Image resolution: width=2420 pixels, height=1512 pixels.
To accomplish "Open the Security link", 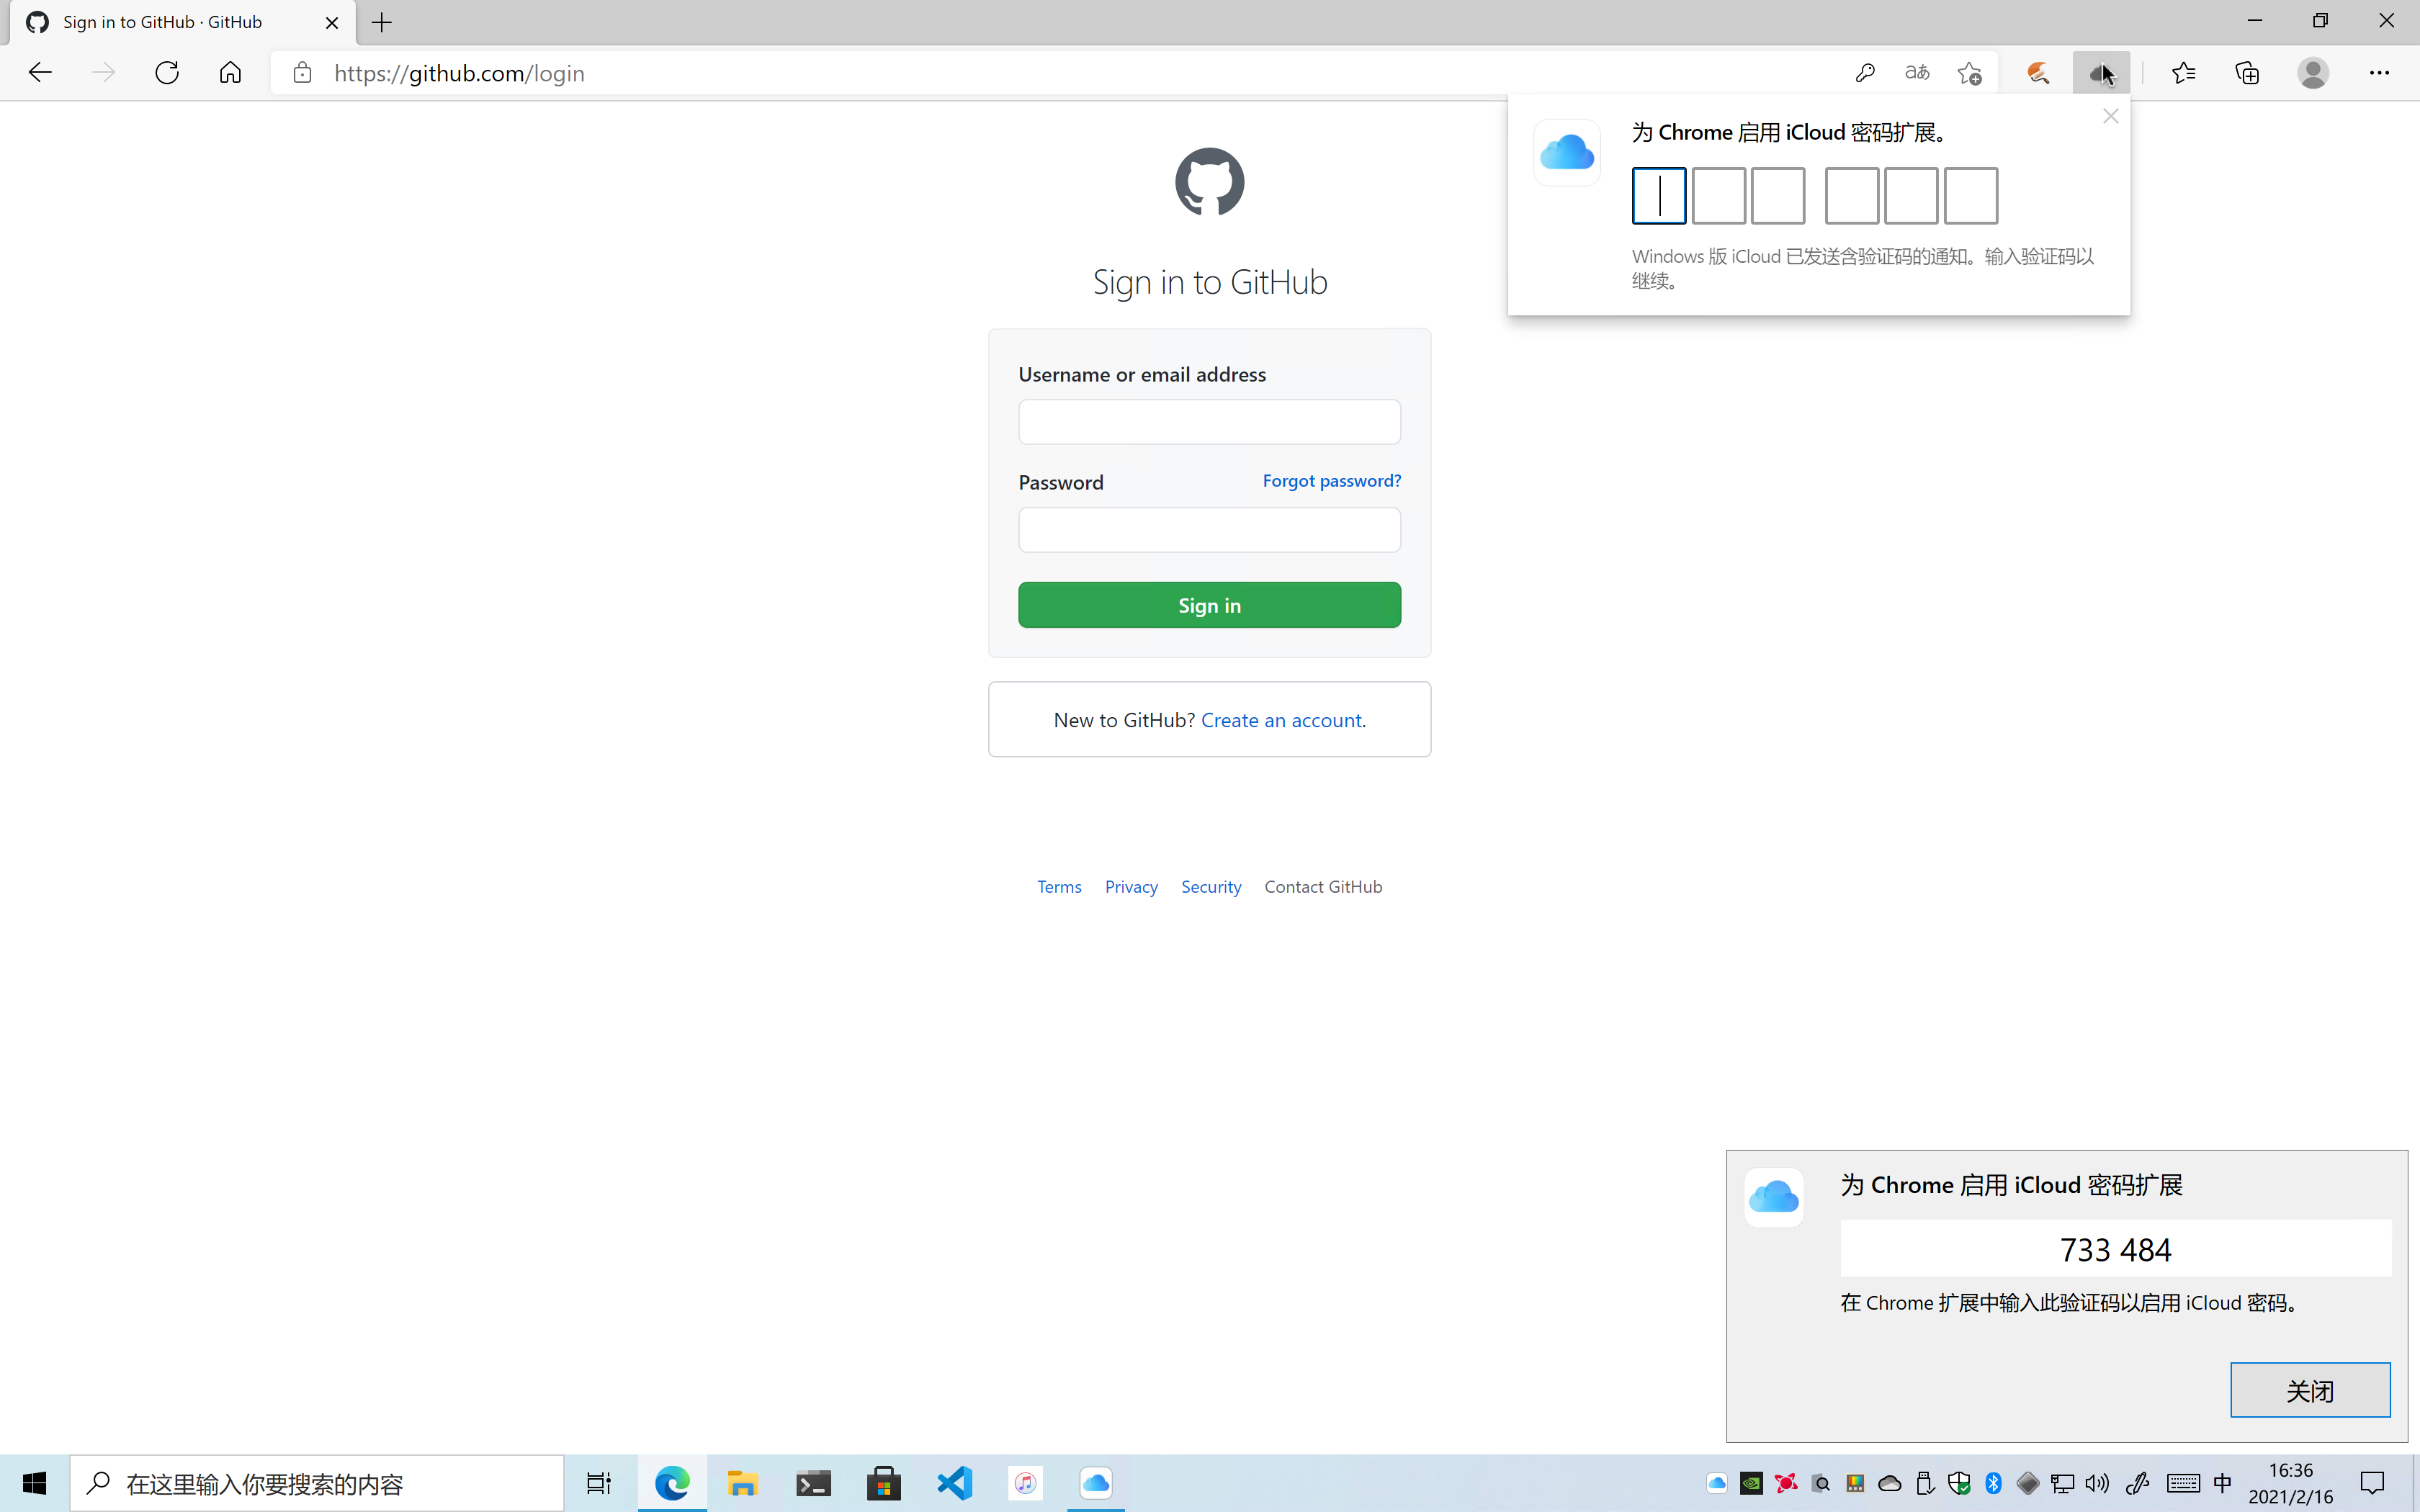I will [1211, 887].
